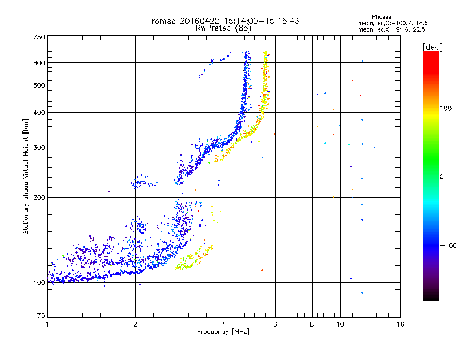Image resolution: width=471 pixels, height=353 pixels.
Task: Click the y-axis label '200'
Action: click(x=39, y=198)
